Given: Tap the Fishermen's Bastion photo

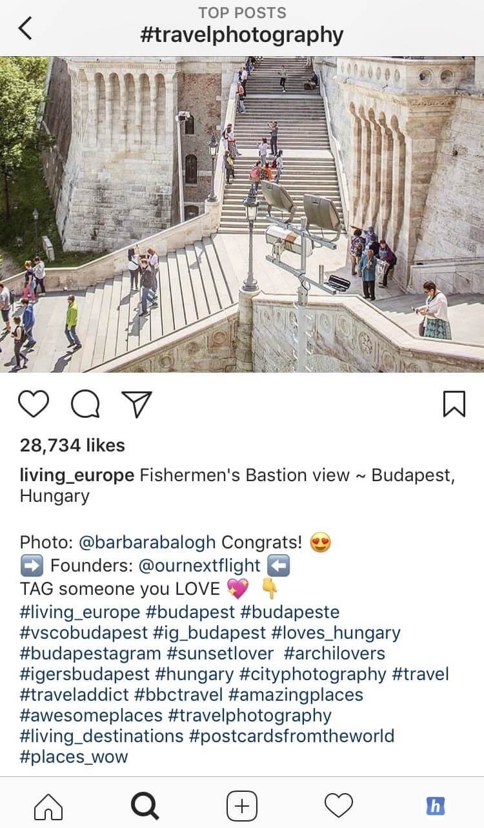Looking at the screenshot, I should tap(242, 214).
